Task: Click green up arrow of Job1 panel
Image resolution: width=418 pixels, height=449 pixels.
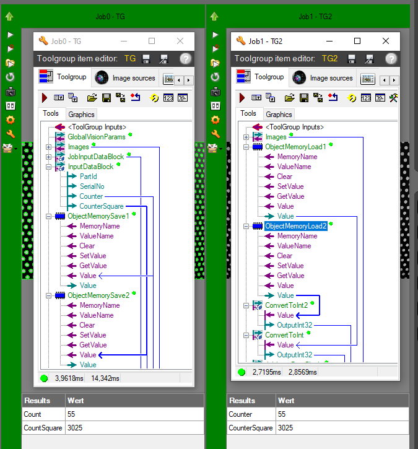Action: point(214,16)
